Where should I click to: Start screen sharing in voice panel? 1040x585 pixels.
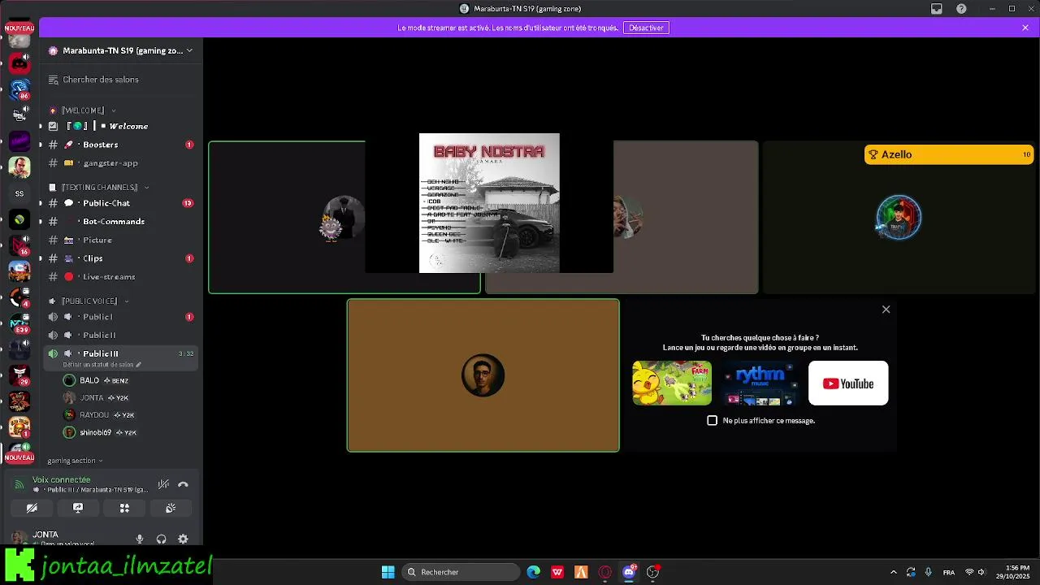pyautogui.click(x=78, y=508)
